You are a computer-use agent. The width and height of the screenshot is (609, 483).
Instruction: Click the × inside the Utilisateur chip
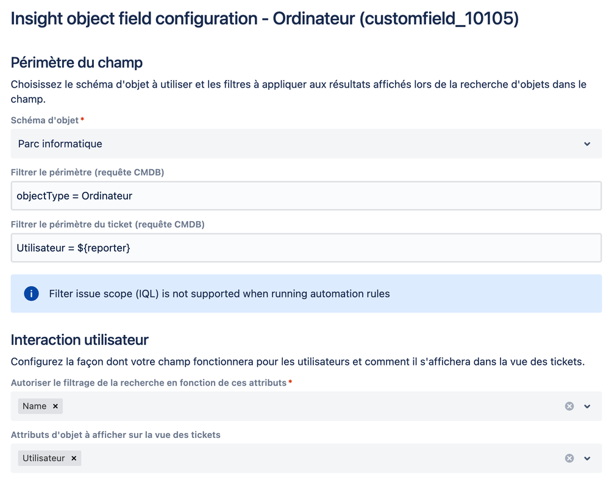click(x=73, y=458)
